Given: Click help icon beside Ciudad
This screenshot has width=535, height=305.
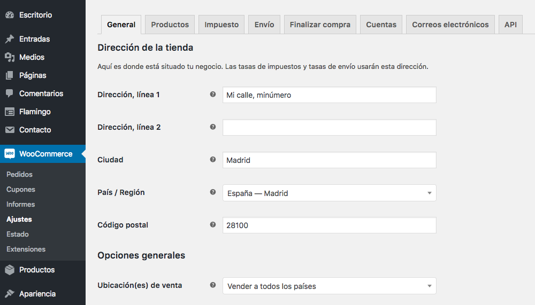Looking at the screenshot, I should [x=213, y=160].
